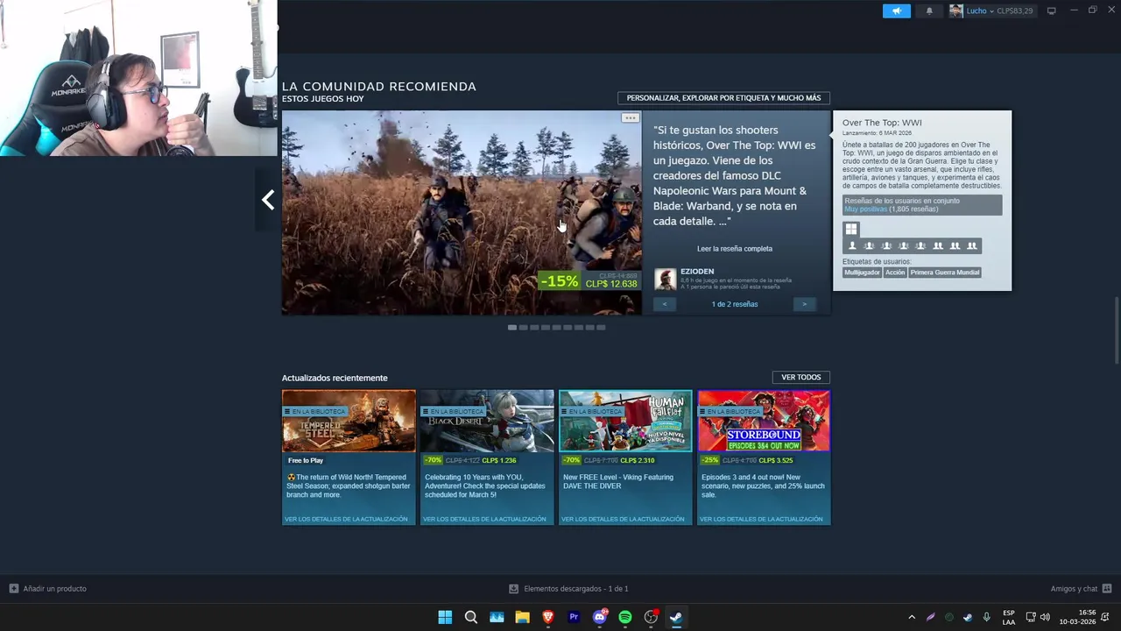This screenshot has height=631, width=1121.
Task: Open Windows taskbar search
Action: pyautogui.click(x=470, y=617)
